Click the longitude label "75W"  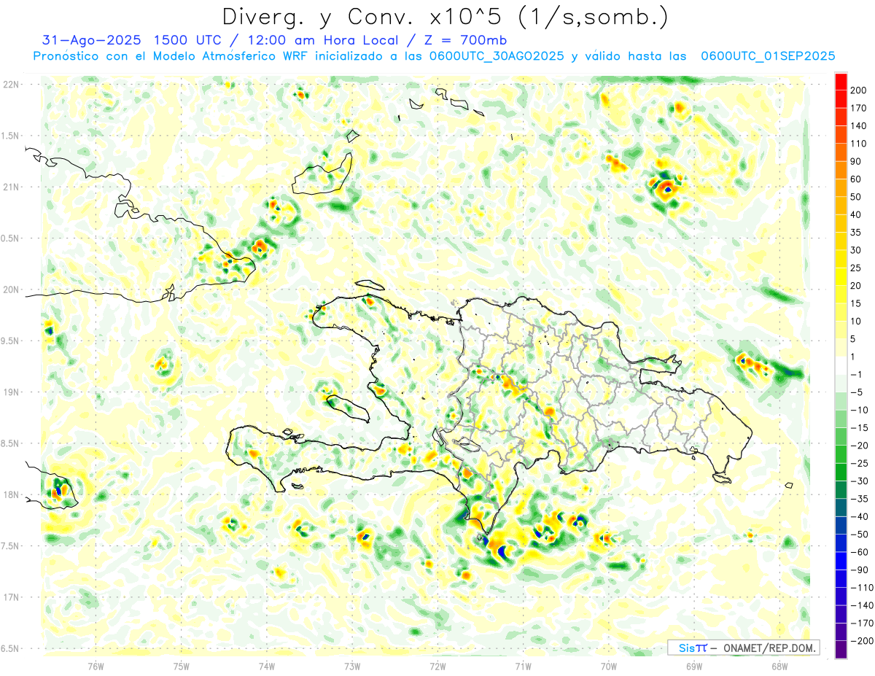(x=181, y=666)
